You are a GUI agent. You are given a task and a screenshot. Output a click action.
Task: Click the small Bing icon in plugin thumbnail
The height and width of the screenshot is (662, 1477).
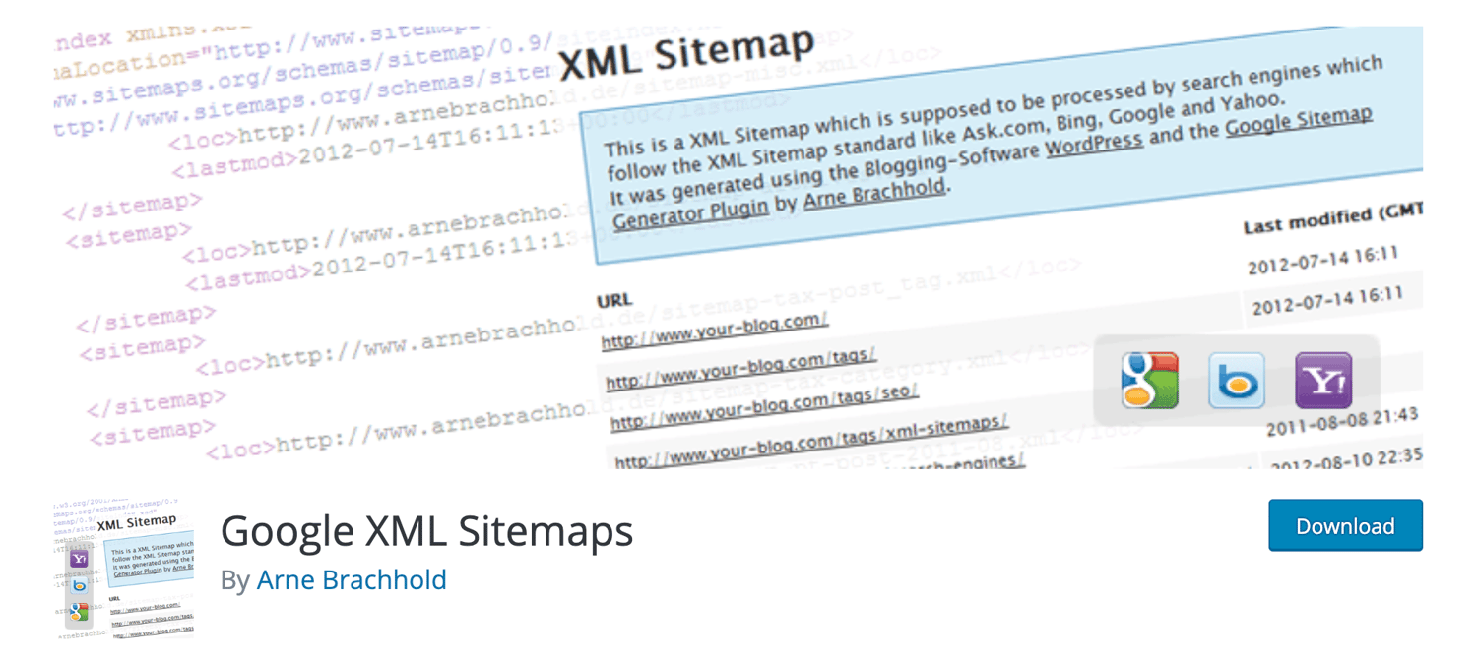click(79, 585)
